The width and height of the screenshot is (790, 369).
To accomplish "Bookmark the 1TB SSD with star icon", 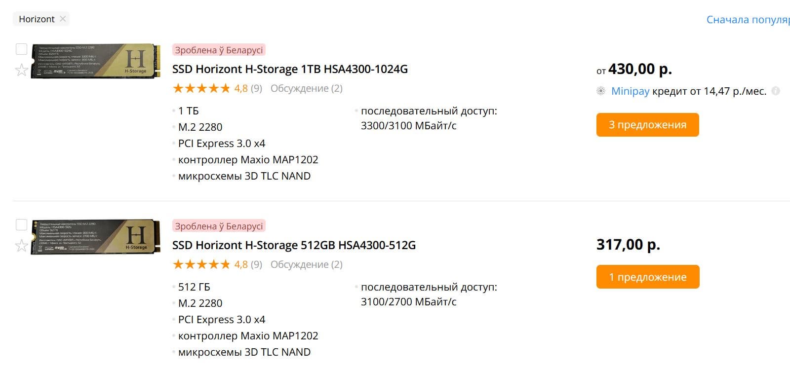I will click(21, 70).
